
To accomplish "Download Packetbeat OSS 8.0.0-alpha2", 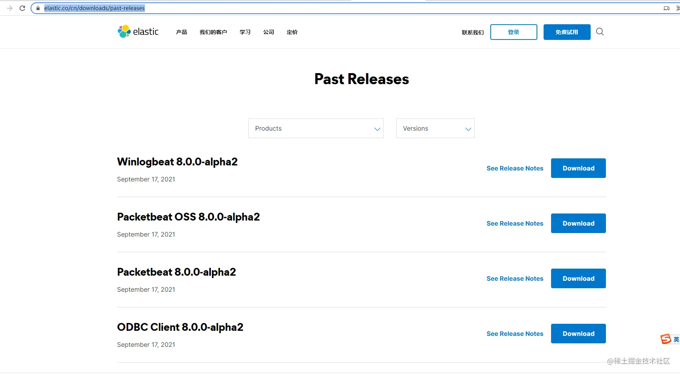I will 578,223.
